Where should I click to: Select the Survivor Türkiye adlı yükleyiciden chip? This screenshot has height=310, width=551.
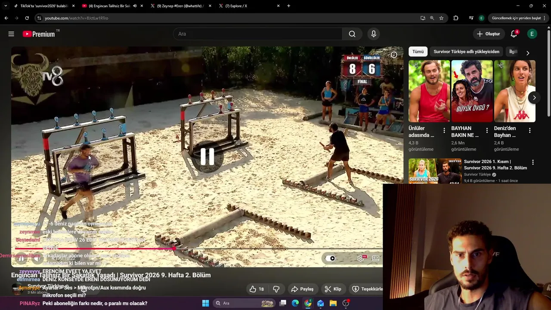tap(466, 52)
